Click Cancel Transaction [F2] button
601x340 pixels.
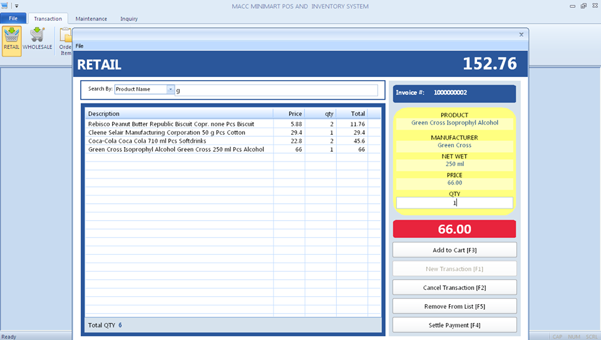pyautogui.click(x=455, y=287)
